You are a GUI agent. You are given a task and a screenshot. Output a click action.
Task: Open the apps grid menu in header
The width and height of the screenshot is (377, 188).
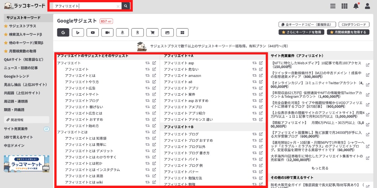click(x=344, y=6)
